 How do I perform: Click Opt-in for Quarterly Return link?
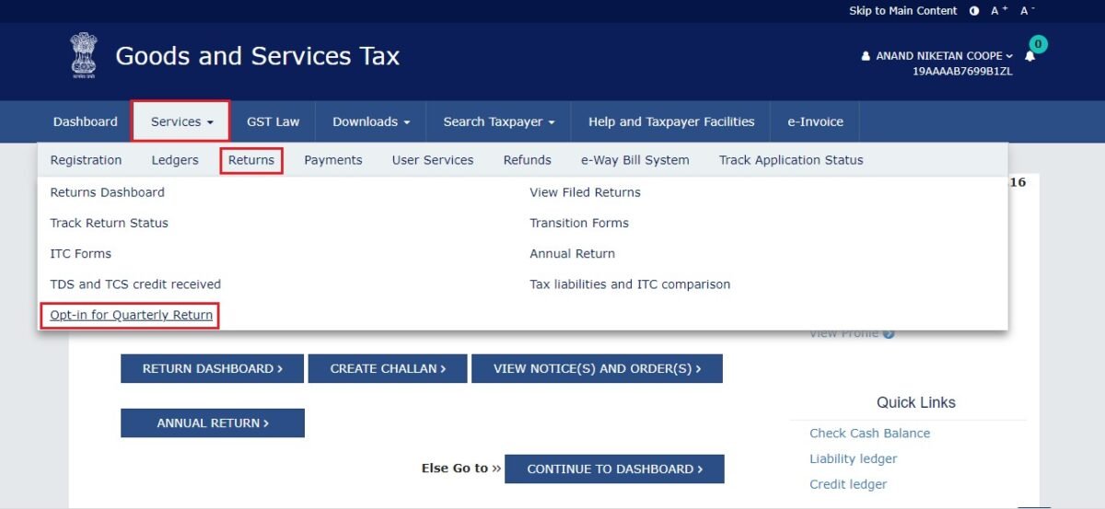coord(131,315)
